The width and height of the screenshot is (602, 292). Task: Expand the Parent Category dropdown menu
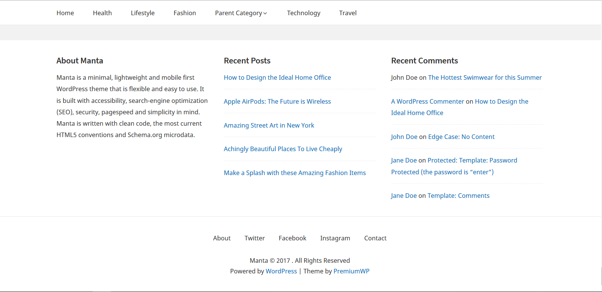point(241,13)
